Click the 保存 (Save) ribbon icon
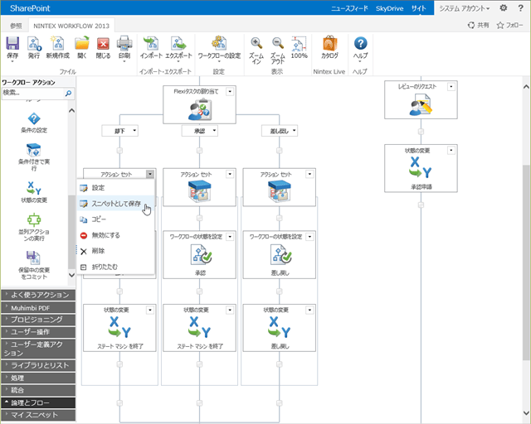 (x=12, y=44)
